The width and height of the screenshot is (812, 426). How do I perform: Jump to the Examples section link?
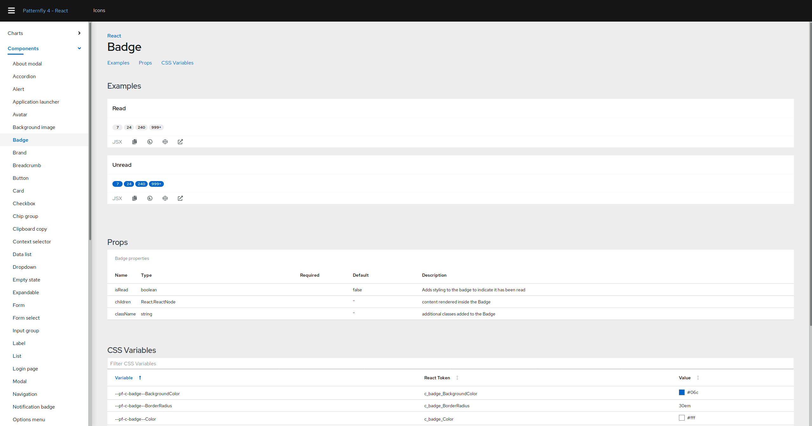pyautogui.click(x=118, y=63)
